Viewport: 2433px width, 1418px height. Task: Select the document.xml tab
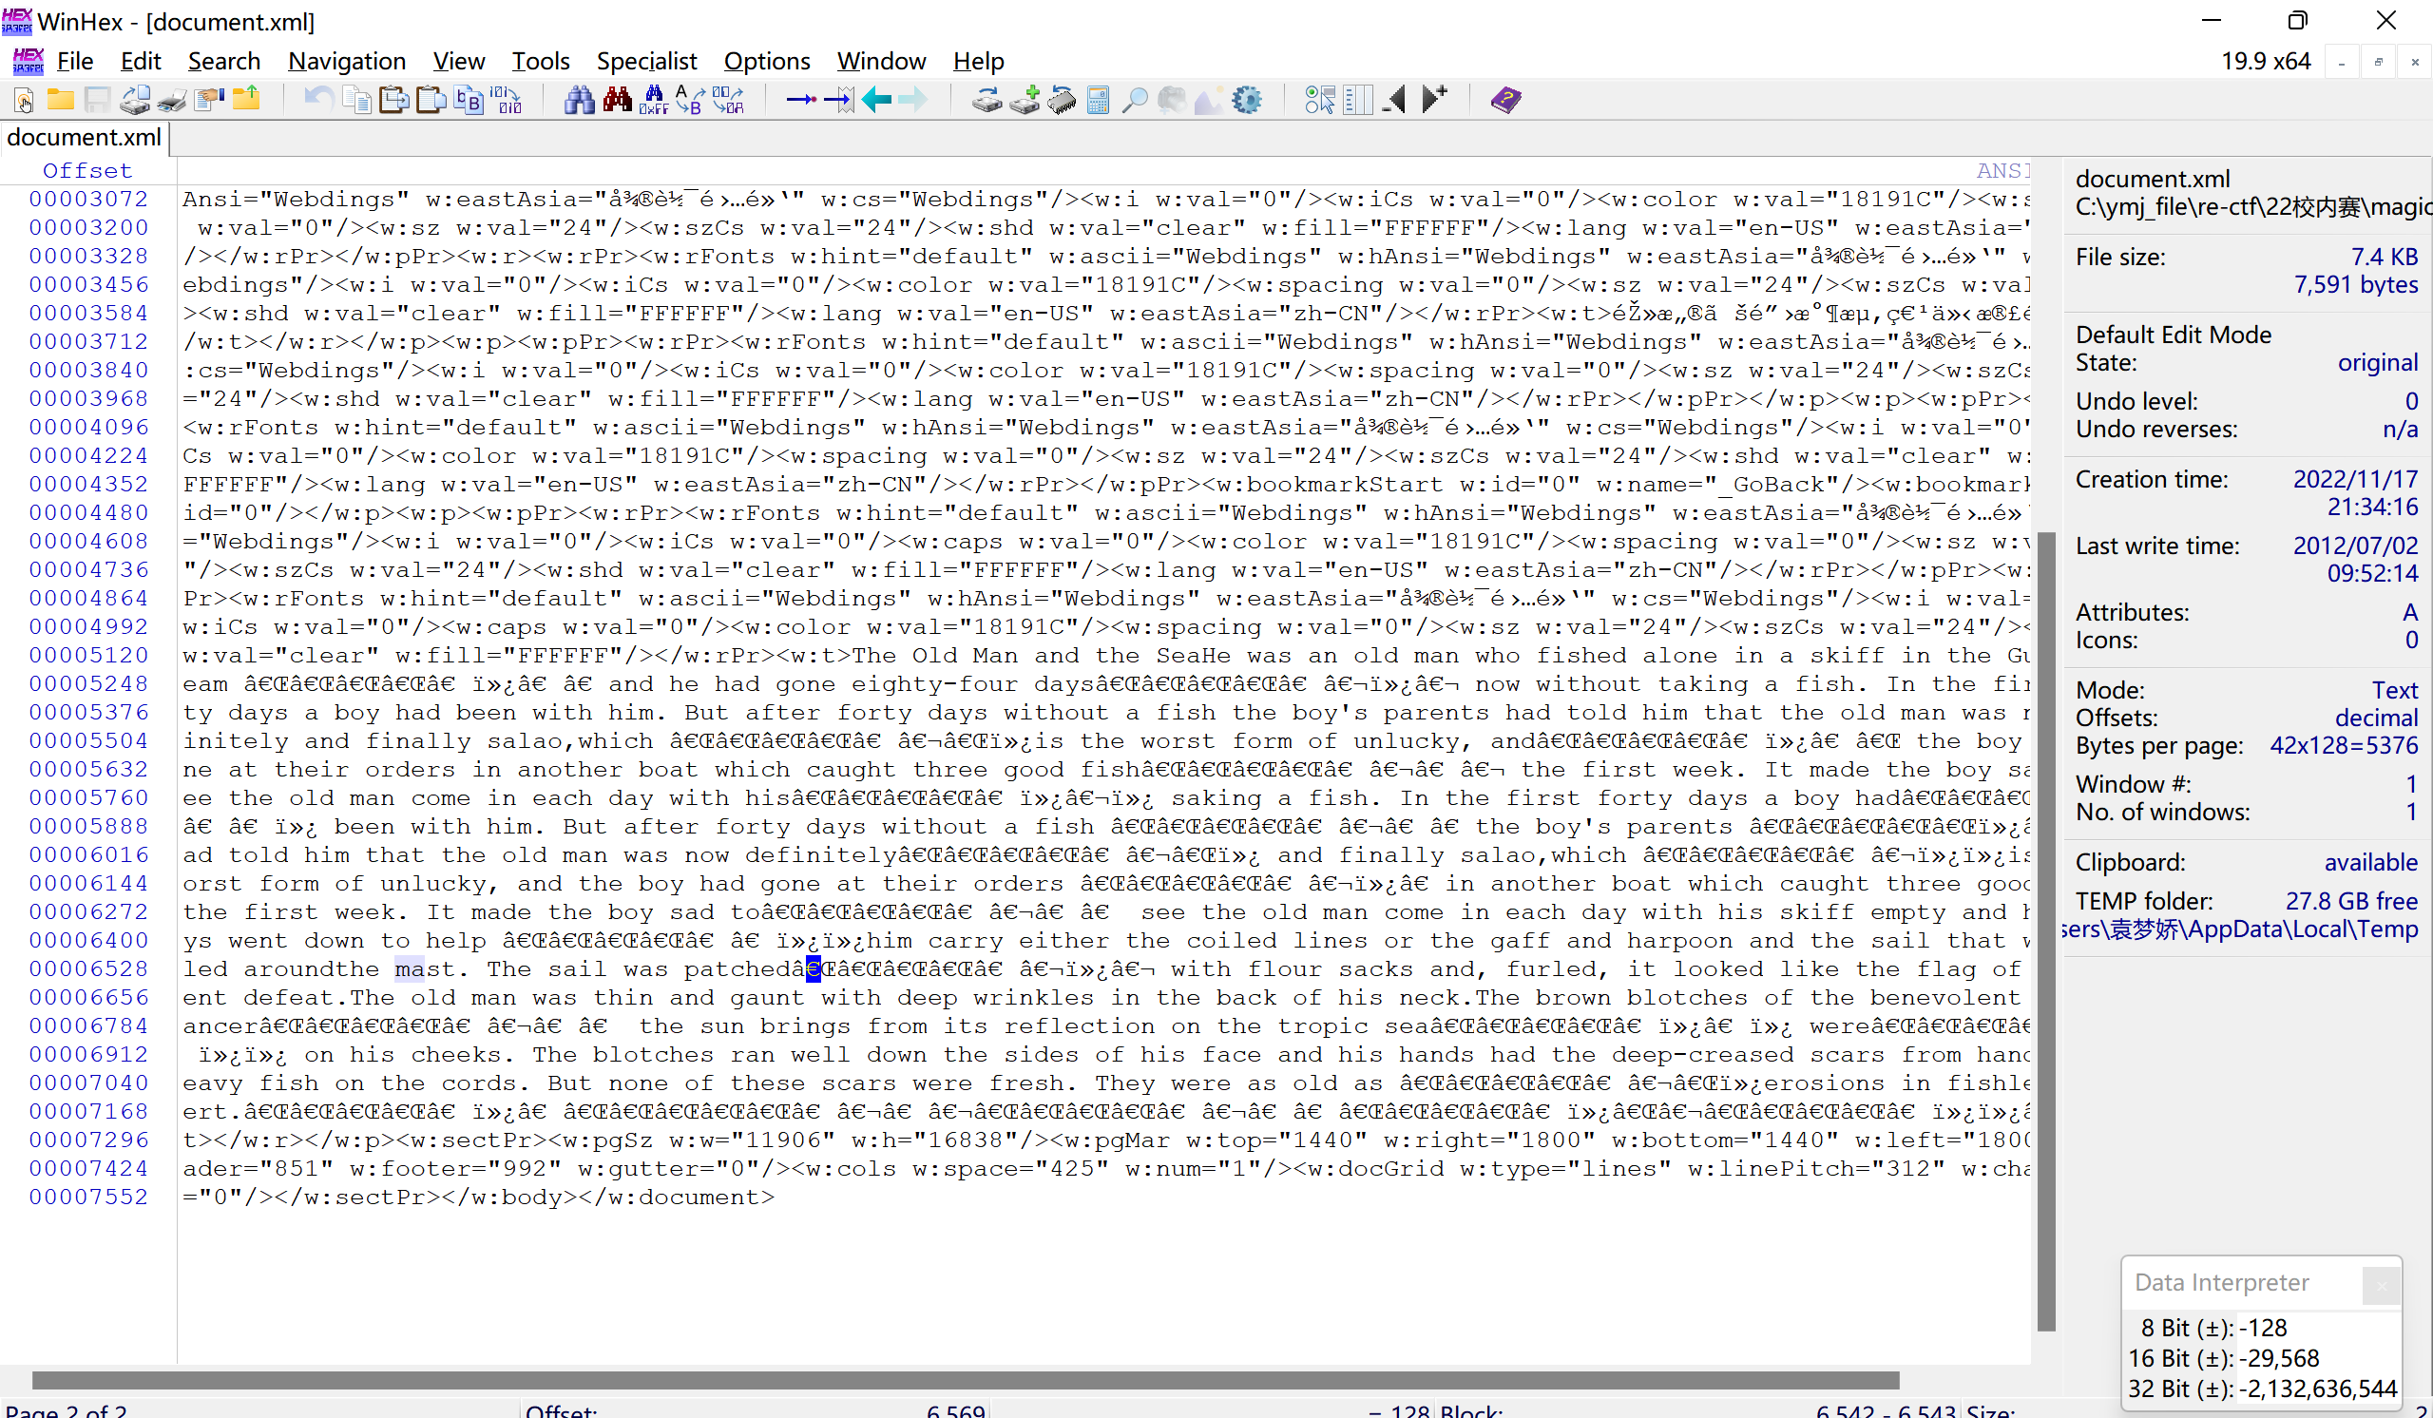pos(84,137)
